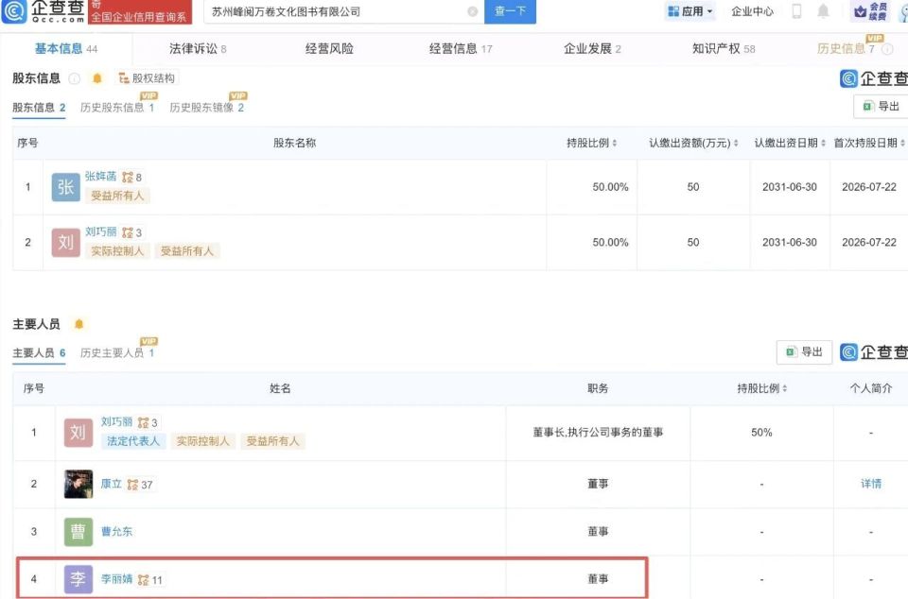Open notifications bell in header
This screenshot has width=908, height=599.
click(823, 11)
